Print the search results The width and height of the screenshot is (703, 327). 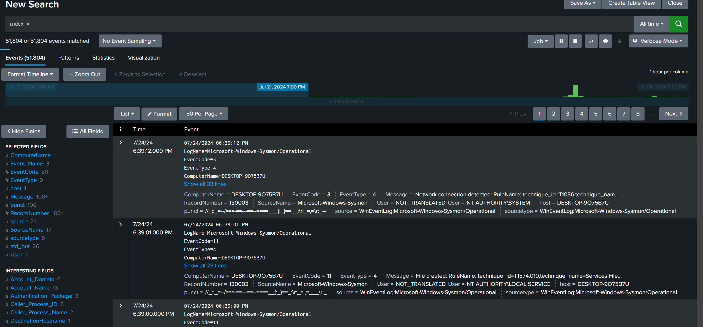[x=605, y=41]
